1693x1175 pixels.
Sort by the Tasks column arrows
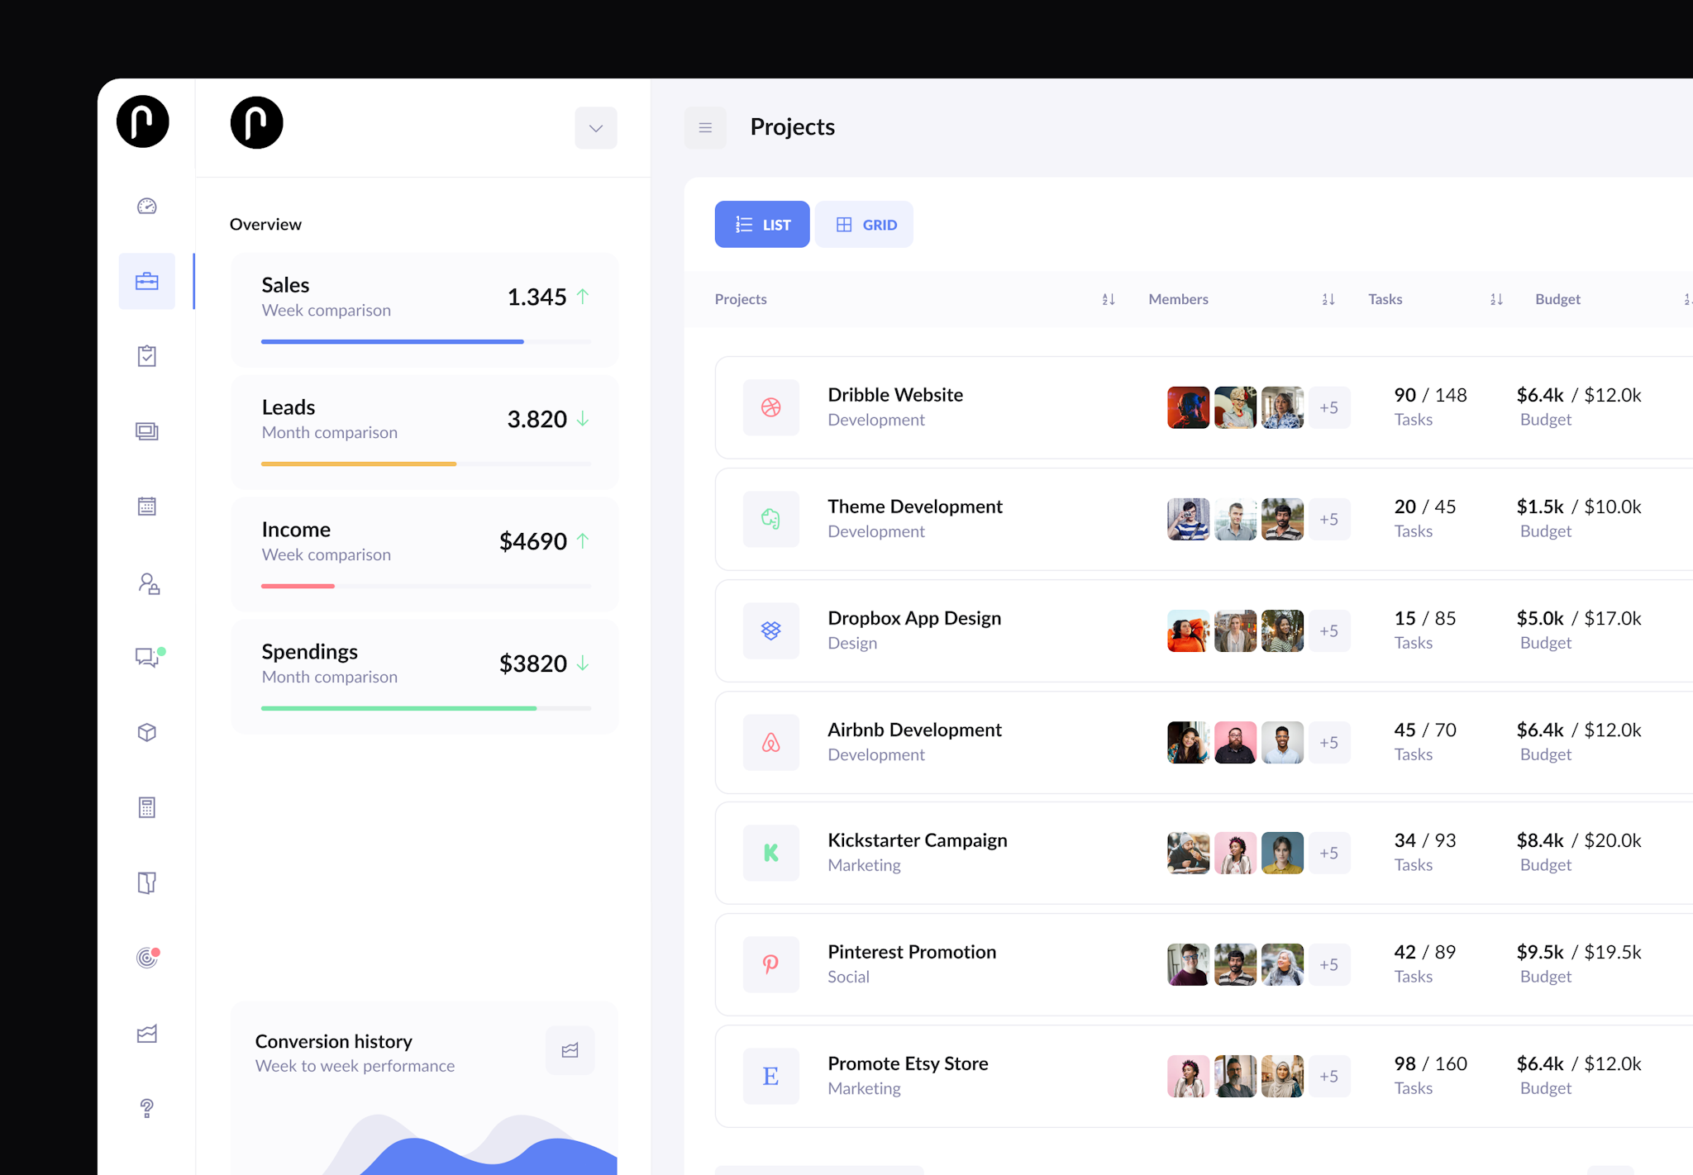pos(1496,299)
